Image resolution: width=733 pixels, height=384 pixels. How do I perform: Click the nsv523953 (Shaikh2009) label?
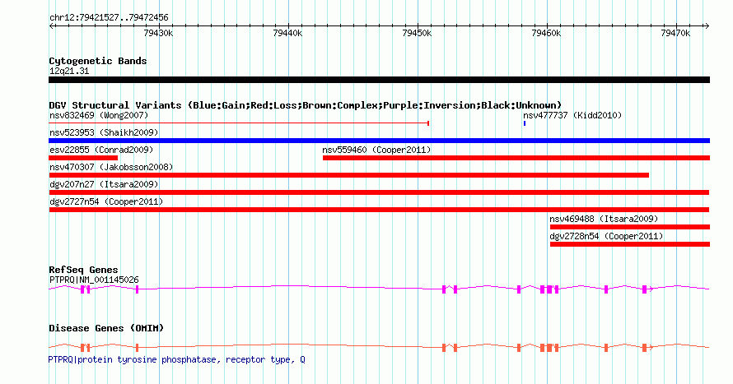[104, 132]
